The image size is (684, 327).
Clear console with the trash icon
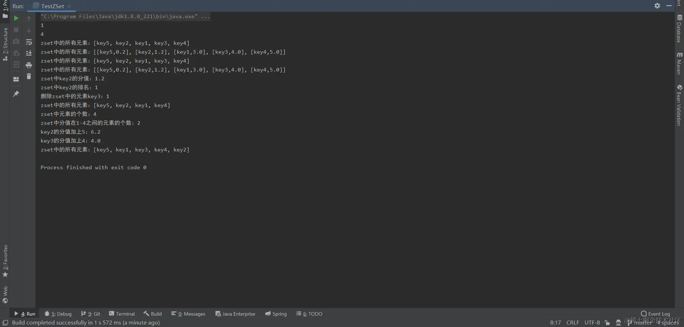(29, 76)
